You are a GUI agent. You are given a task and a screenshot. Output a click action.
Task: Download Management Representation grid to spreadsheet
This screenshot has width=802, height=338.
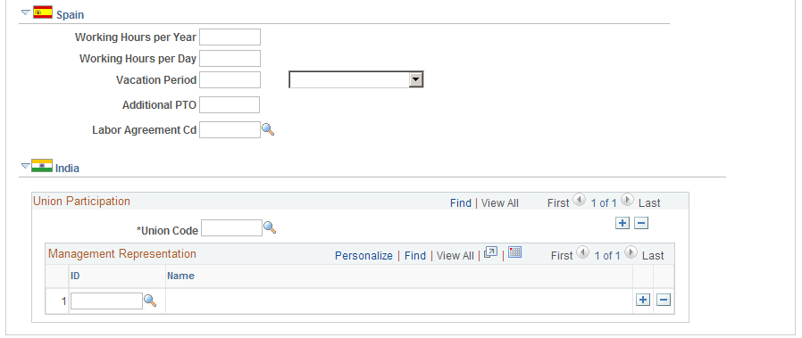click(515, 251)
